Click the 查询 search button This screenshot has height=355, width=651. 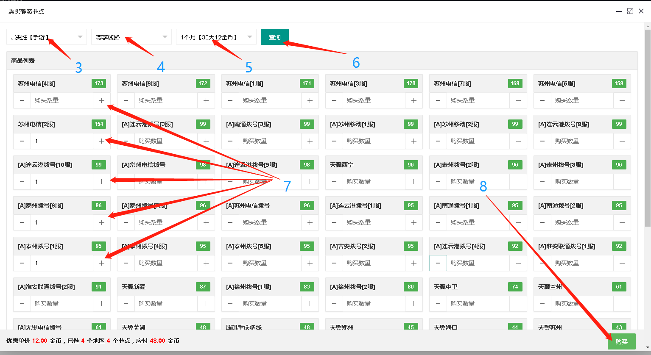(274, 37)
